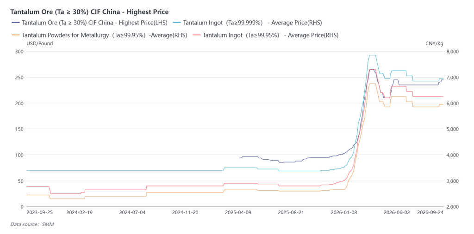This screenshot has width=474, height=234.
Task: Click the 2026-01-08 x-axis date label
Action: [x=344, y=212]
